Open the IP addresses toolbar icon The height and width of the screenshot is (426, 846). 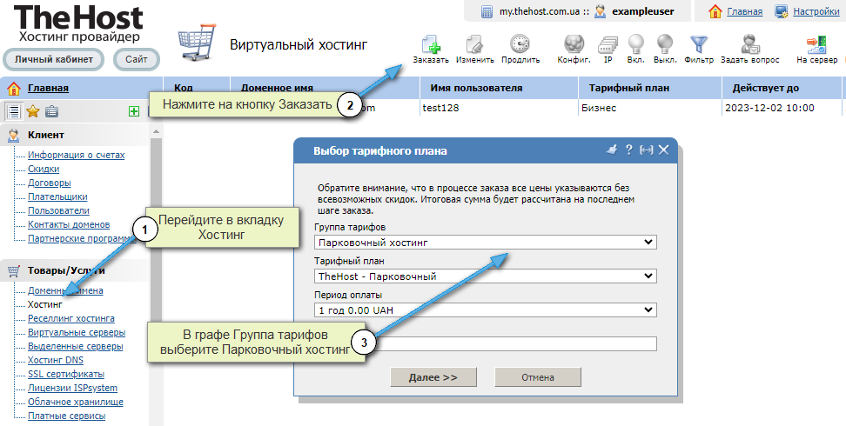(608, 44)
